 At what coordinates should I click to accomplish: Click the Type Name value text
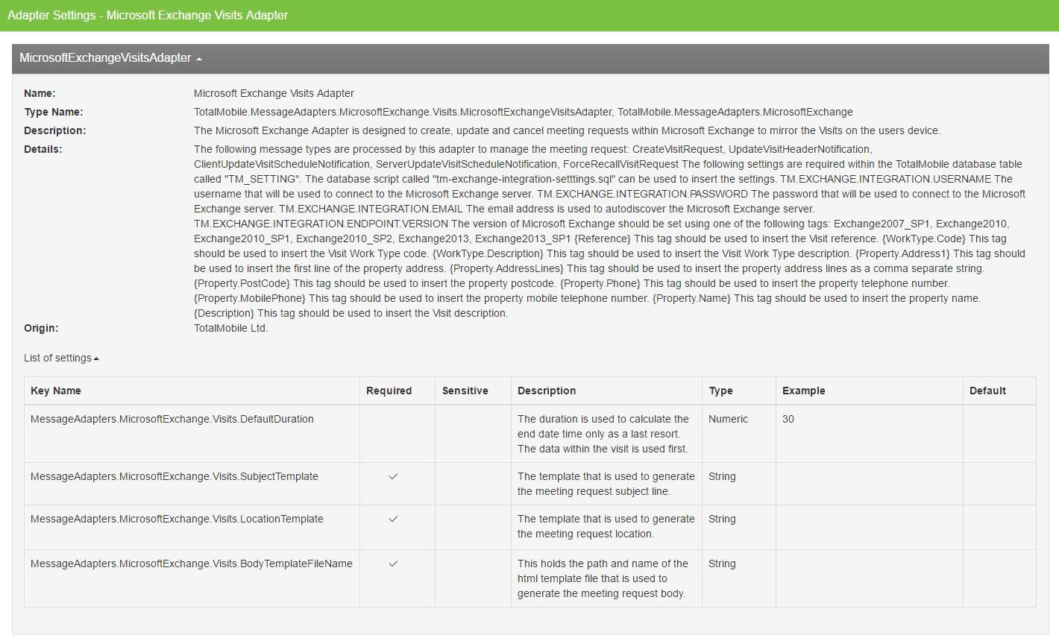[x=523, y=112]
